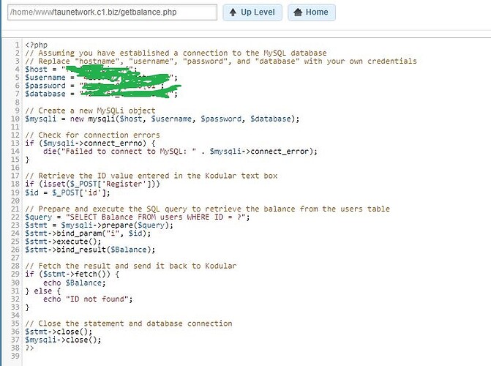Image resolution: width=491 pixels, height=366 pixels.
Task: Click the comment starting 'Replace "hostname"'
Action: click(x=221, y=61)
